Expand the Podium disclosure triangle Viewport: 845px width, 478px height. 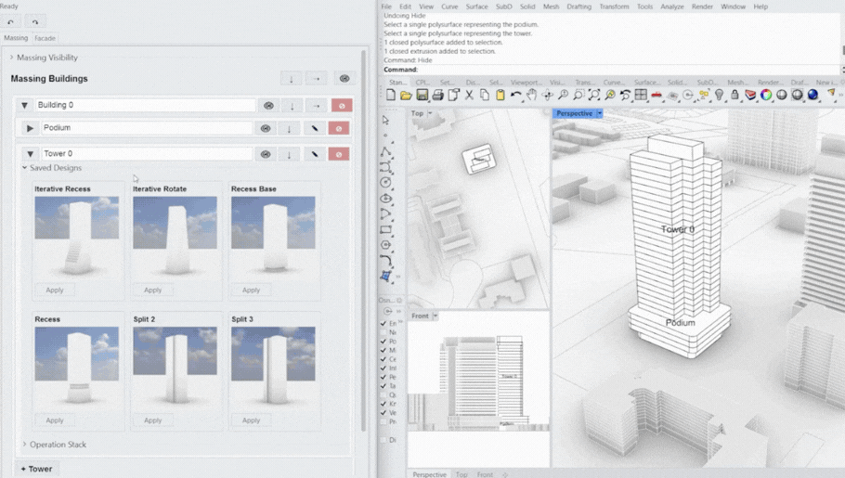30,128
